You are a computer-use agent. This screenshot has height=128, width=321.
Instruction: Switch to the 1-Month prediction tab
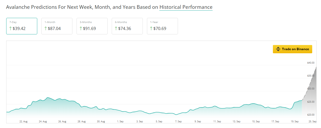(57, 26)
